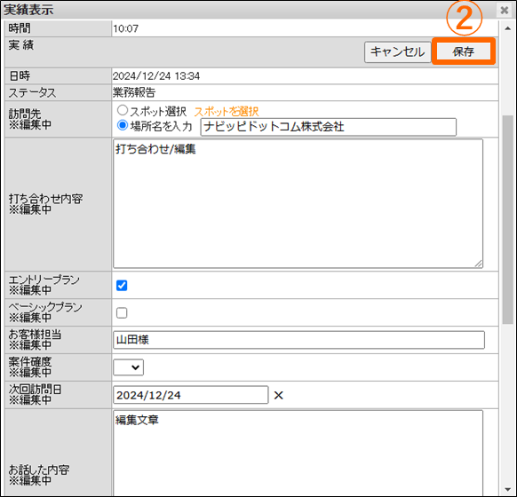Image resolution: width=517 pixels, height=497 pixels.
Task: Click the scrollbar down arrow
Action: click(508, 489)
